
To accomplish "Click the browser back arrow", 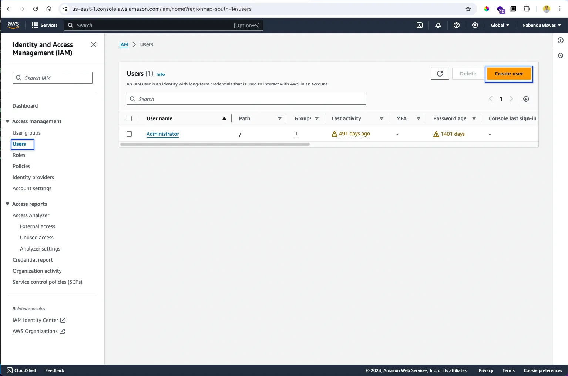I will coord(9,9).
